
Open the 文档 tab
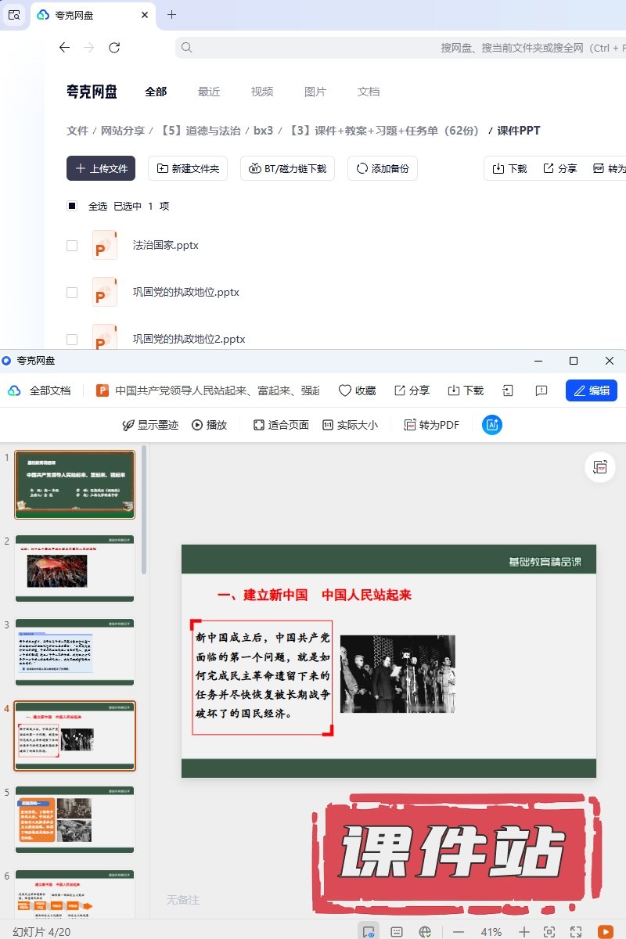tap(369, 92)
